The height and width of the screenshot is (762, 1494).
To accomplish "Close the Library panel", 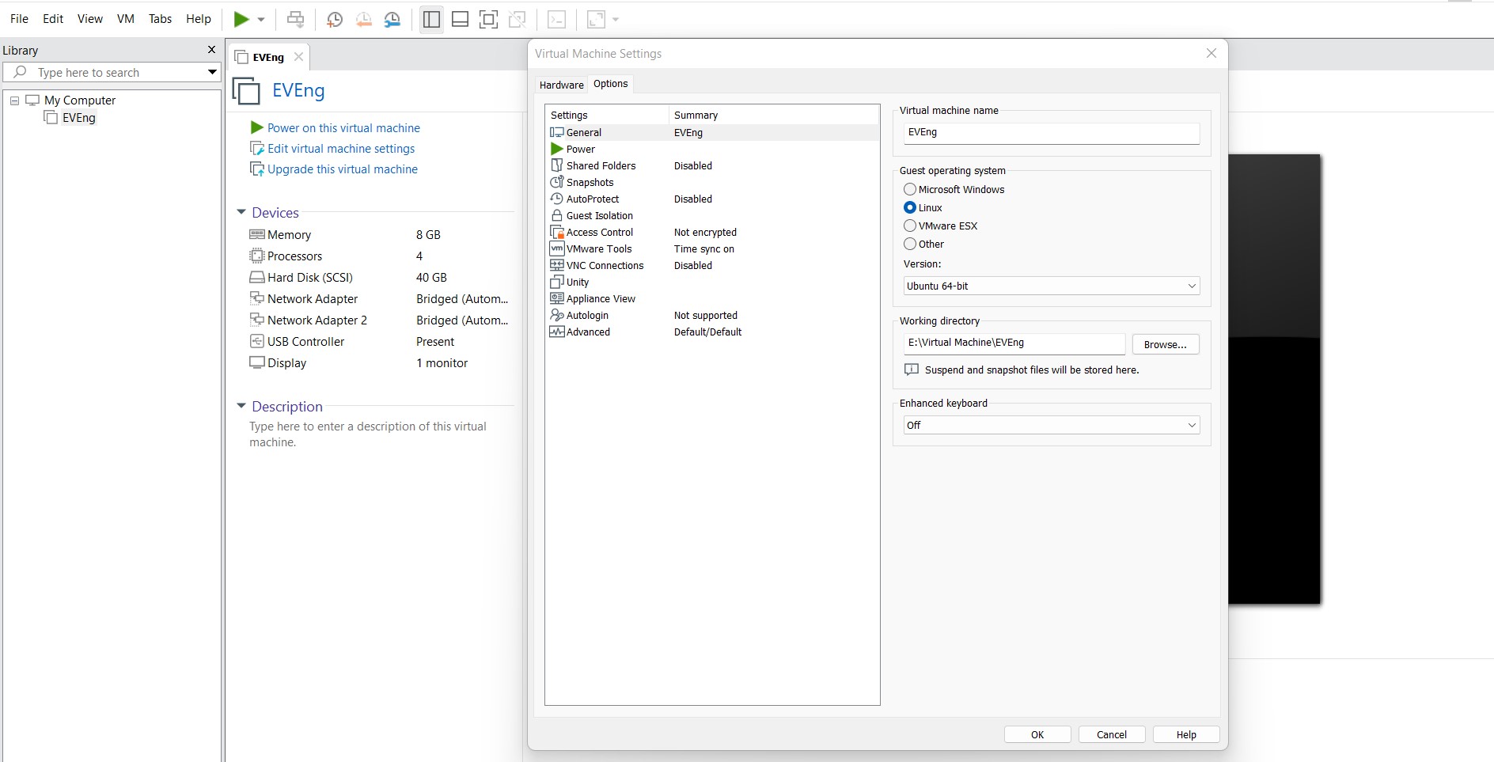I will [211, 50].
